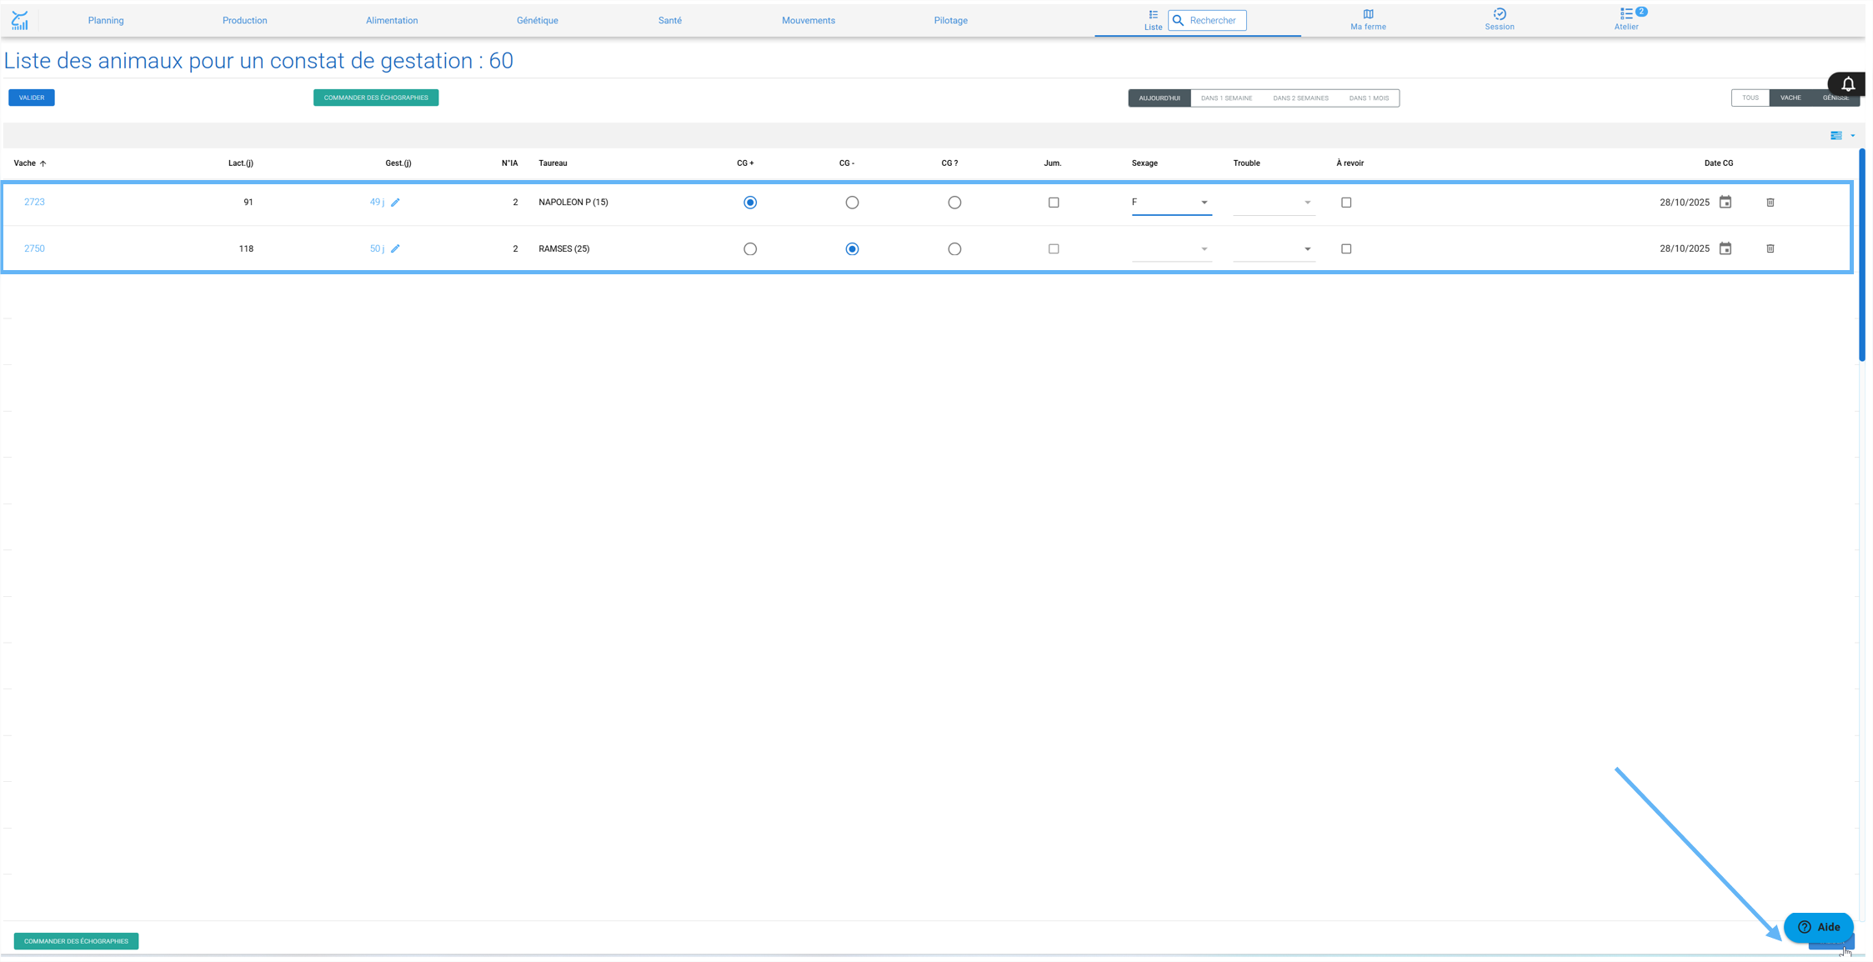Viewport: 1873px width, 962px height.
Task: Click the Rechercher search field
Action: tap(1207, 20)
